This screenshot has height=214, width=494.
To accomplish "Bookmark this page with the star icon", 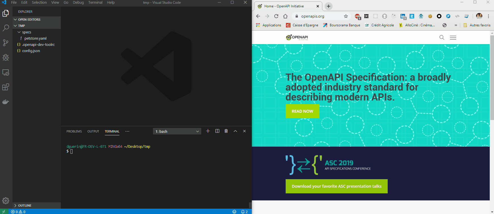I will tap(346, 16).
